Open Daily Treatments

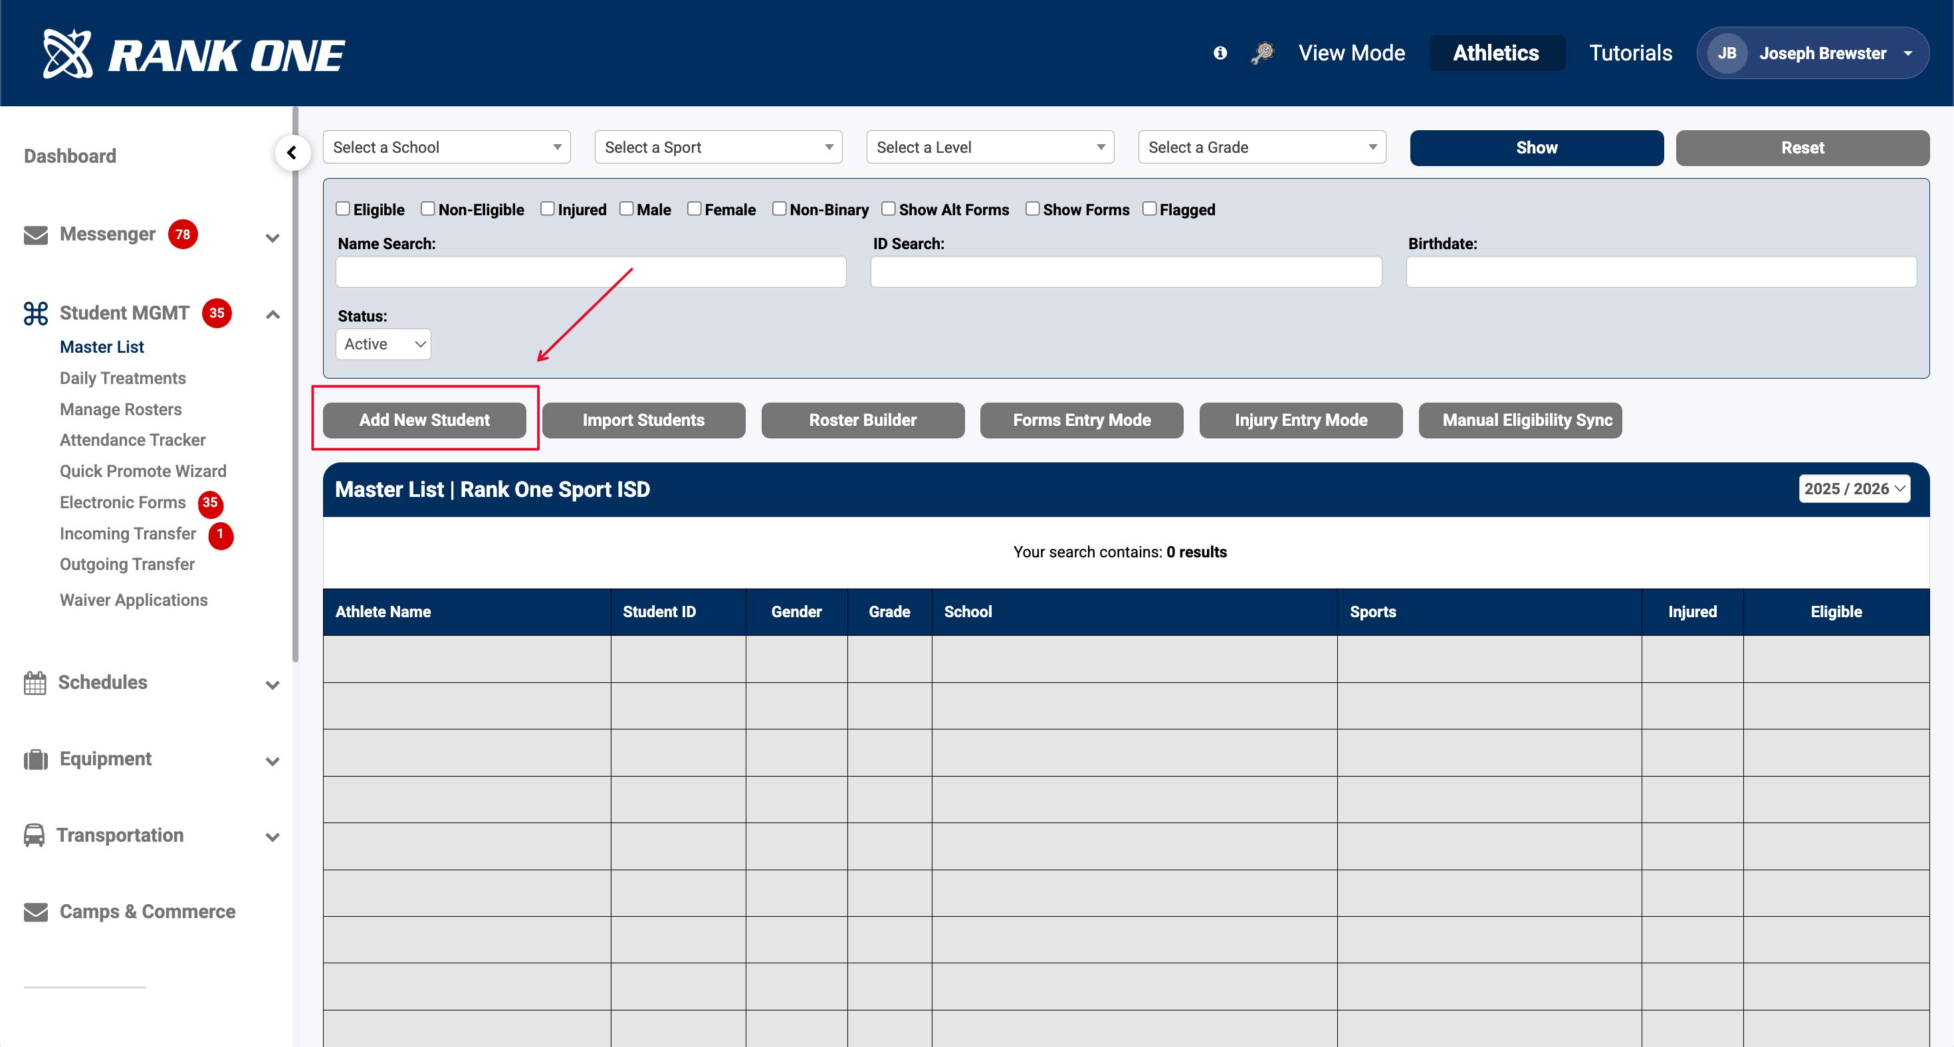pyautogui.click(x=123, y=378)
